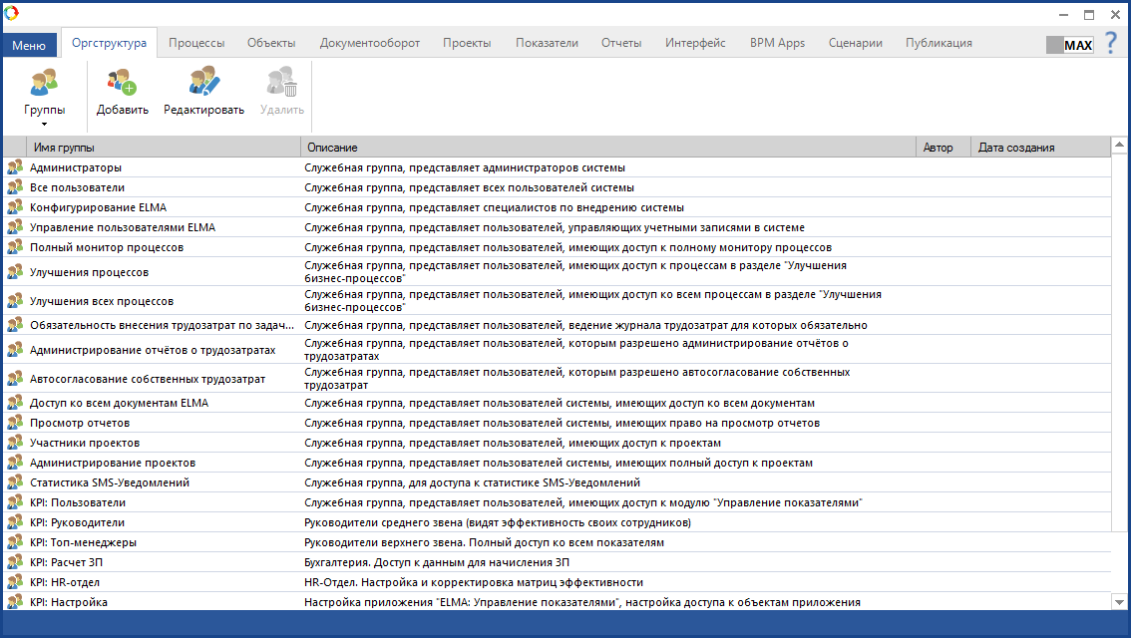Image resolution: width=1131 pixels, height=638 pixels.
Task: Click the Публикация tab
Action: 939,43
